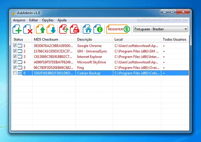
Task: Minimize the AskAdmin window
Action: pos(164,12)
